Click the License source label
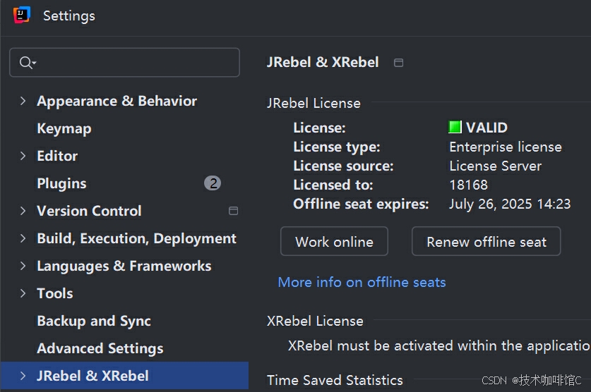Viewport: 591px width, 392px height. pyautogui.click(x=343, y=166)
